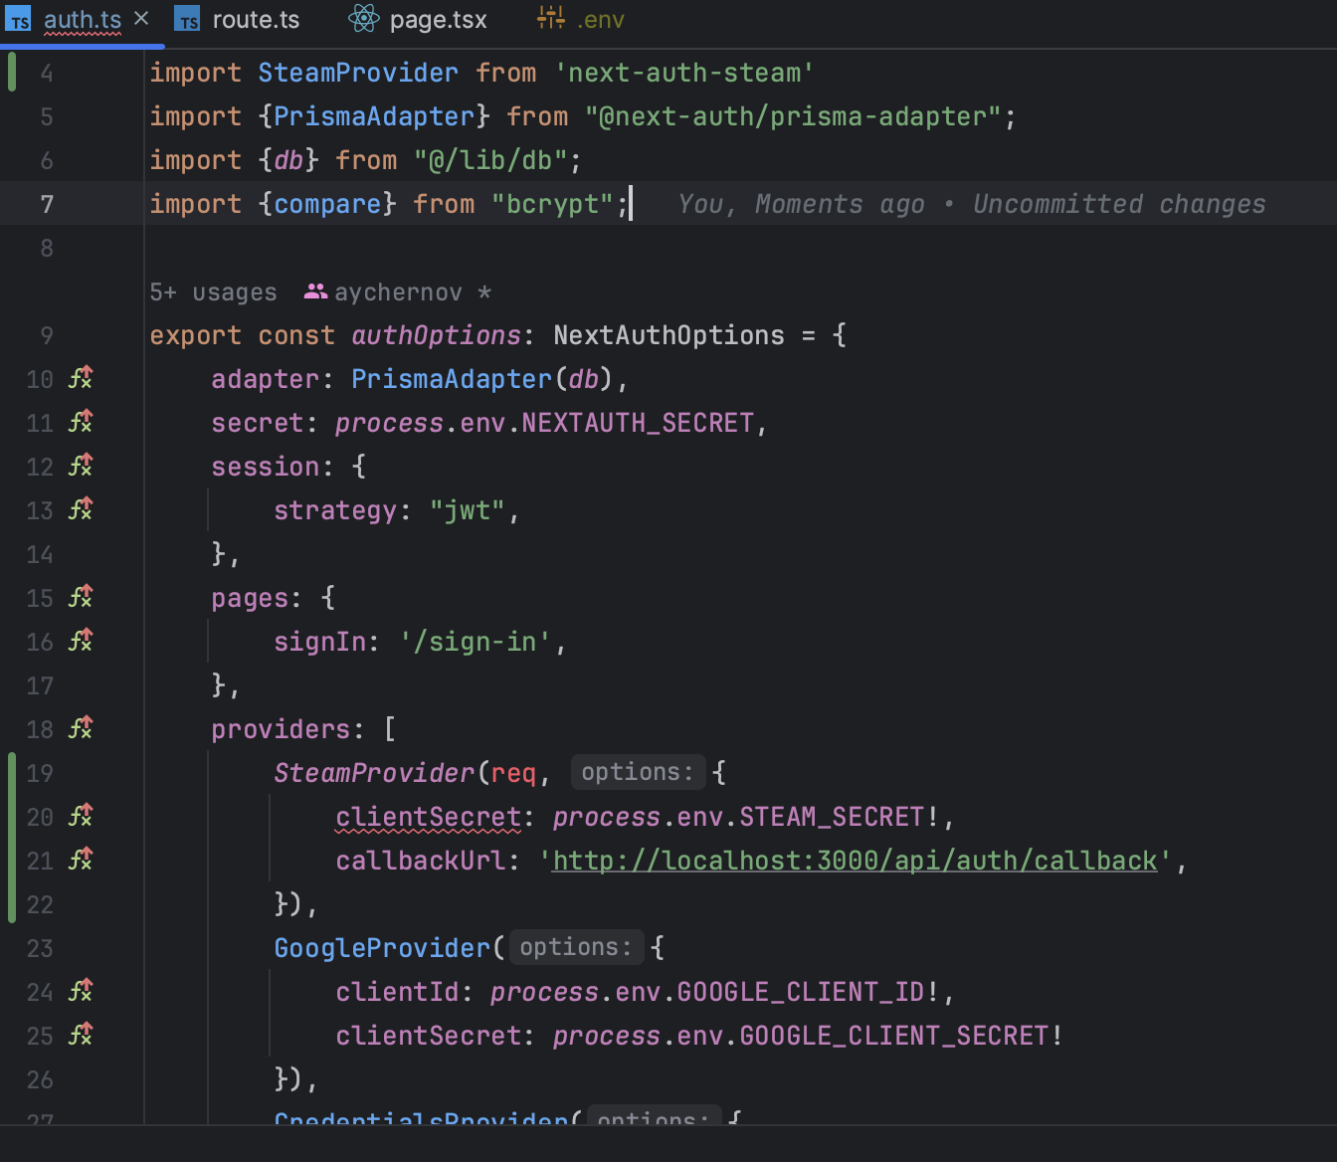Click line number 7 in the gutter
The width and height of the screenshot is (1337, 1162).
click(x=46, y=203)
